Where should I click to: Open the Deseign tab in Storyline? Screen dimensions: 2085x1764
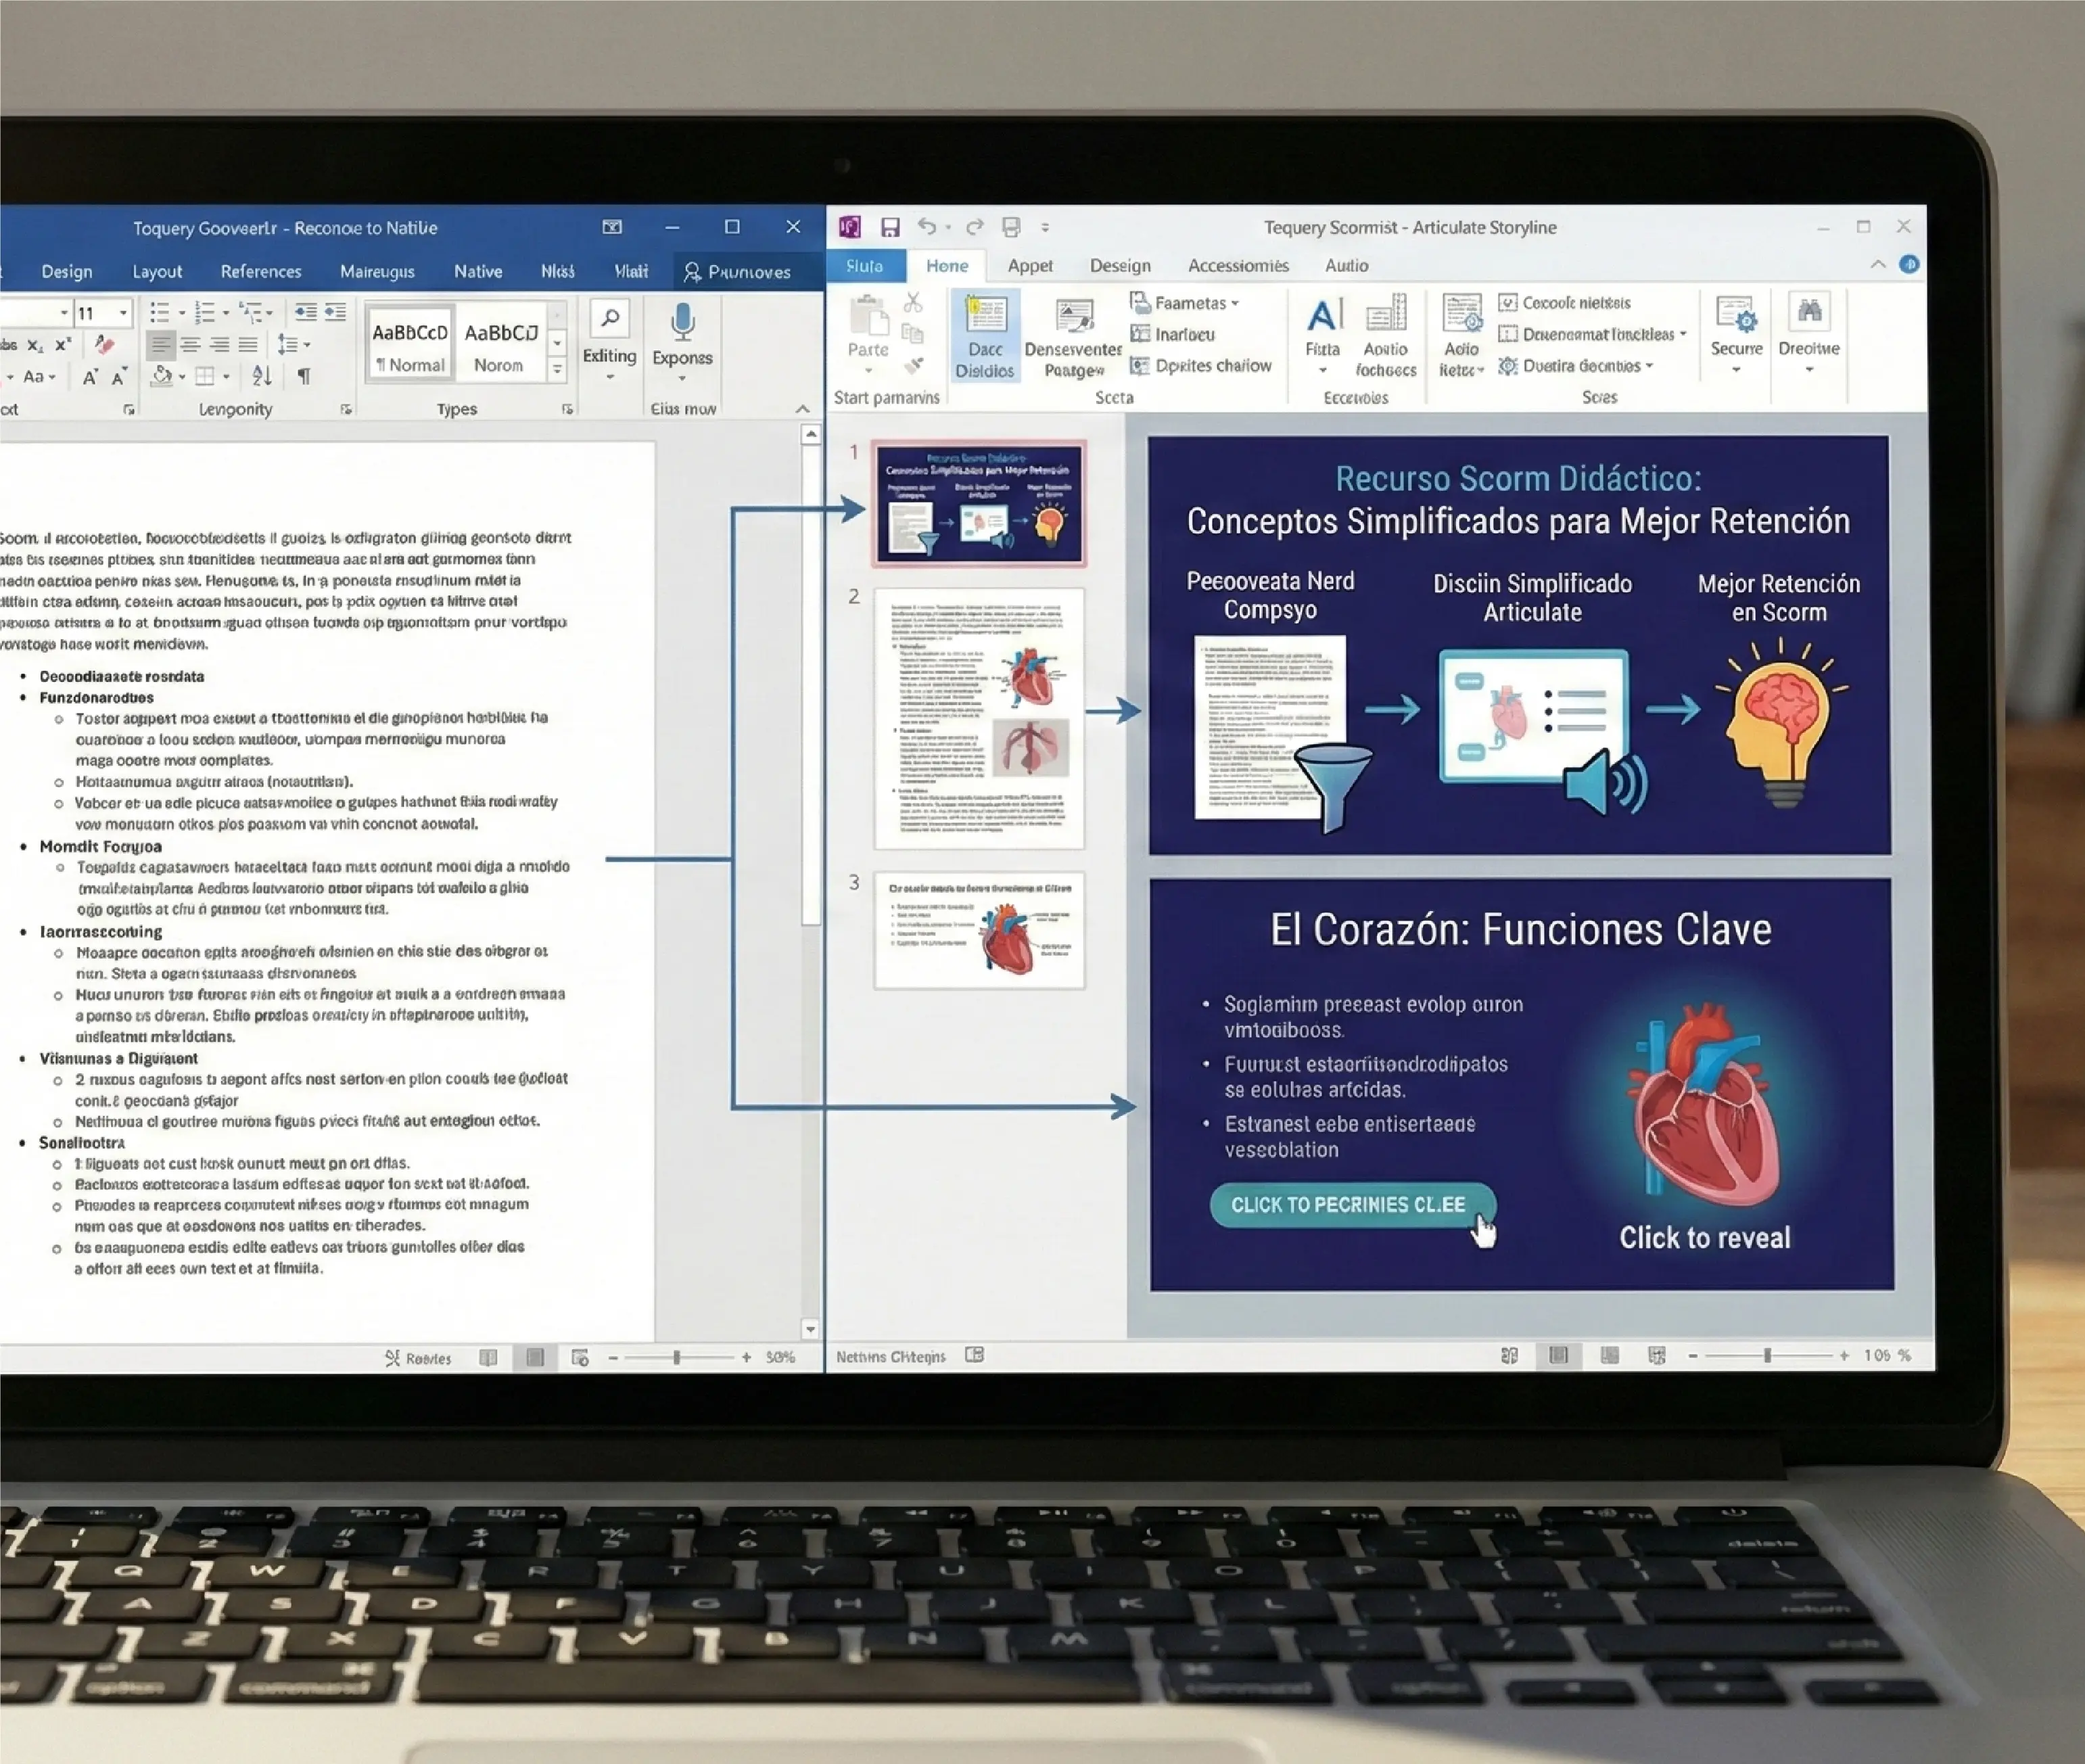click(1119, 266)
